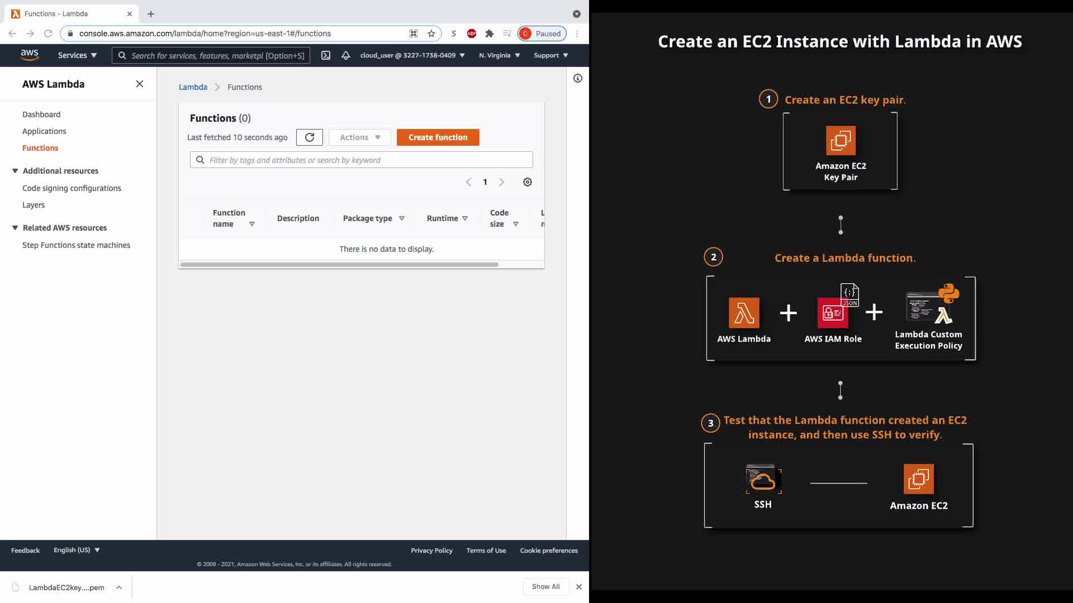Collapse the Additional resources section
This screenshot has width=1073, height=603.
click(x=15, y=171)
